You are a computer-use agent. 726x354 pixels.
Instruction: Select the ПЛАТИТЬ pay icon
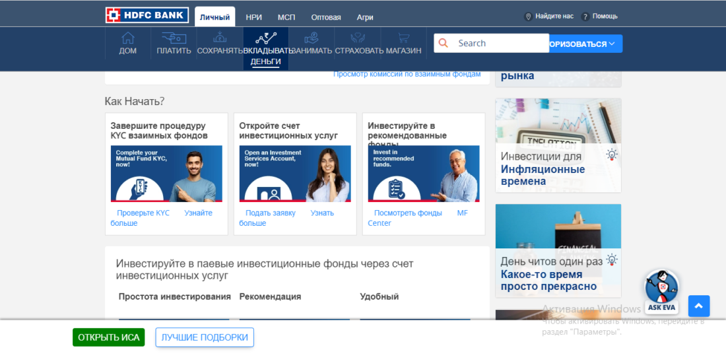tap(174, 38)
